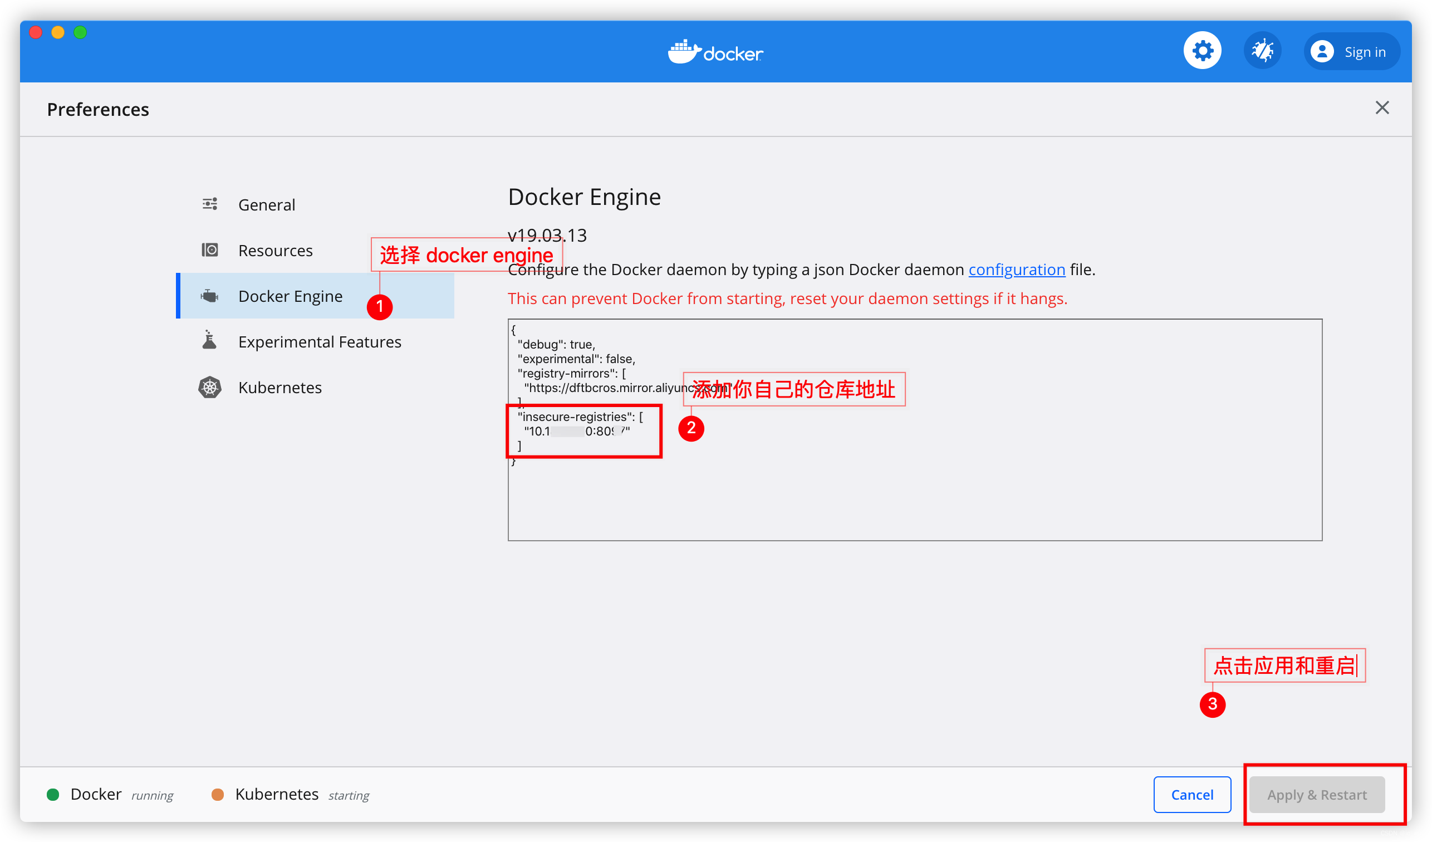Click the Kubernetes starting status label
1432x842 pixels.
coord(302,795)
